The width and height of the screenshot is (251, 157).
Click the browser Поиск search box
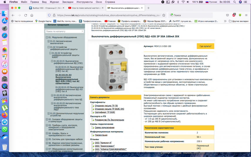tap(191, 15)
